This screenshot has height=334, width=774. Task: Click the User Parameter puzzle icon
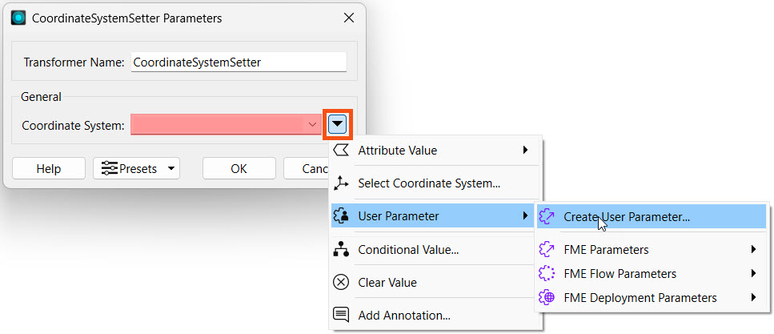point(342,216)
